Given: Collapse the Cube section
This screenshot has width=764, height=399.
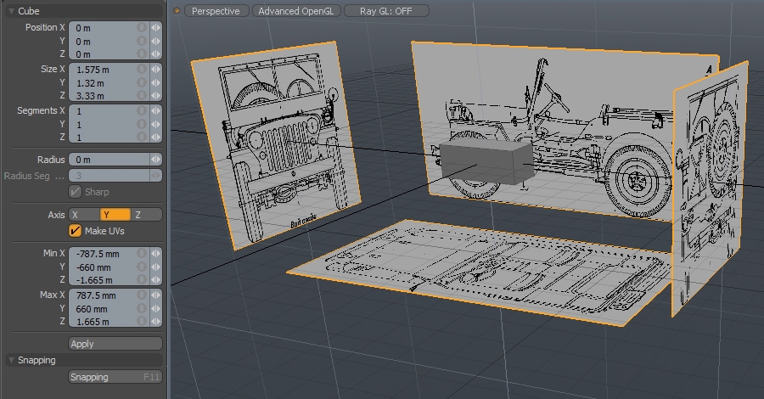Looking at the screenshot, I should [11, 11].
